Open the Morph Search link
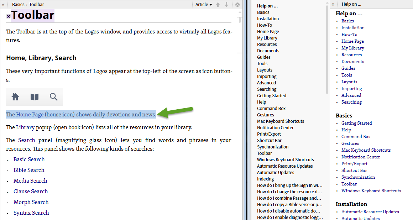Viewport: 413px width, 220px height. point(31,202)
